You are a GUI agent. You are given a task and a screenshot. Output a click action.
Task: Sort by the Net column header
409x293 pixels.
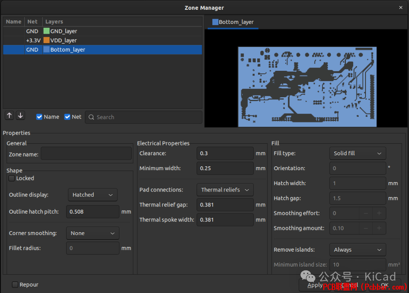(33, 22)
